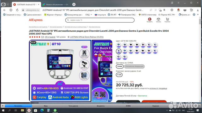The height and width of the screenshot is (113, 202).
Task: Pick the last variant in the middle row
Action: coord(155,51)
